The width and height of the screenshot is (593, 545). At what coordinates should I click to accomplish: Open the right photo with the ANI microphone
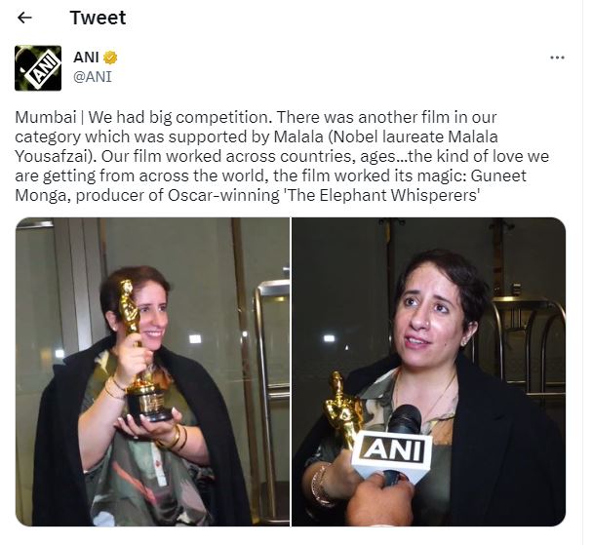(x=429, y=371)
